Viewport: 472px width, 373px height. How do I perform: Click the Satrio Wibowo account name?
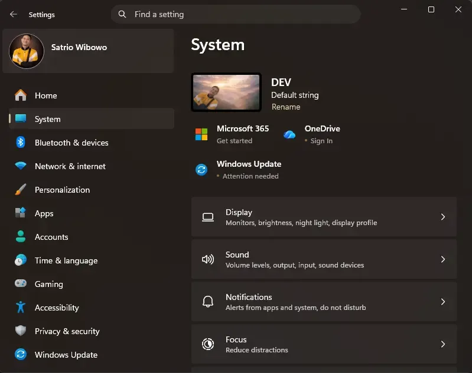click(x=79, y=47)
